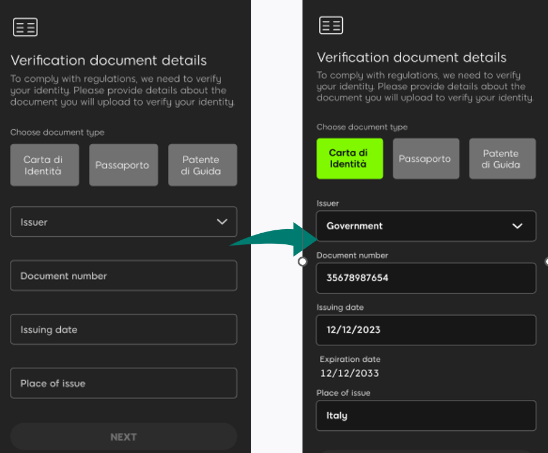Select the green highlighted Carta di Identità option

coord(350,158)
